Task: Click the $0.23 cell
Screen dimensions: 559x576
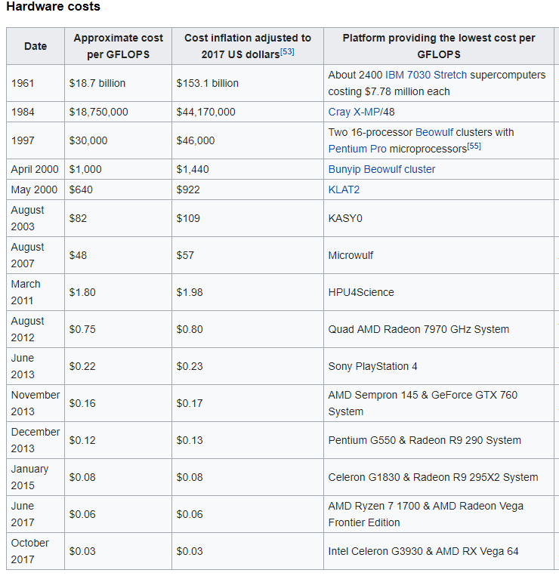Action: pyautogui.click(x=247, y=366)
